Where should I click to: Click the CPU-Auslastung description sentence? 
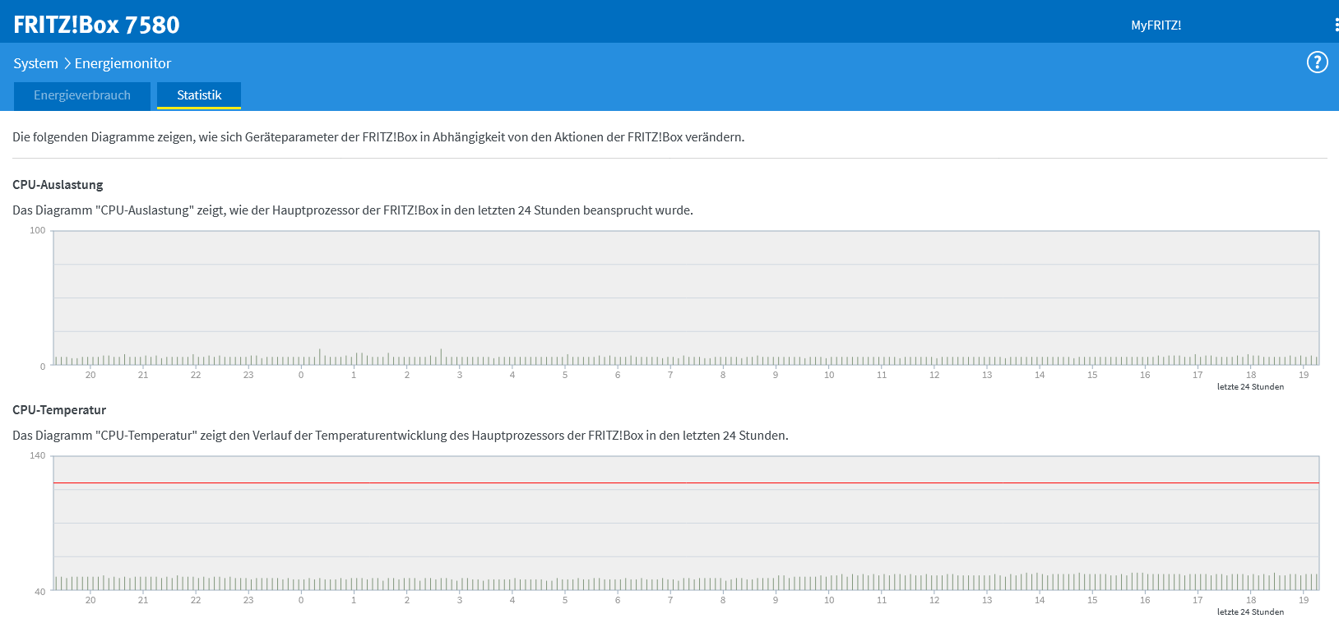pyautogui.click(x=353, y=210)
